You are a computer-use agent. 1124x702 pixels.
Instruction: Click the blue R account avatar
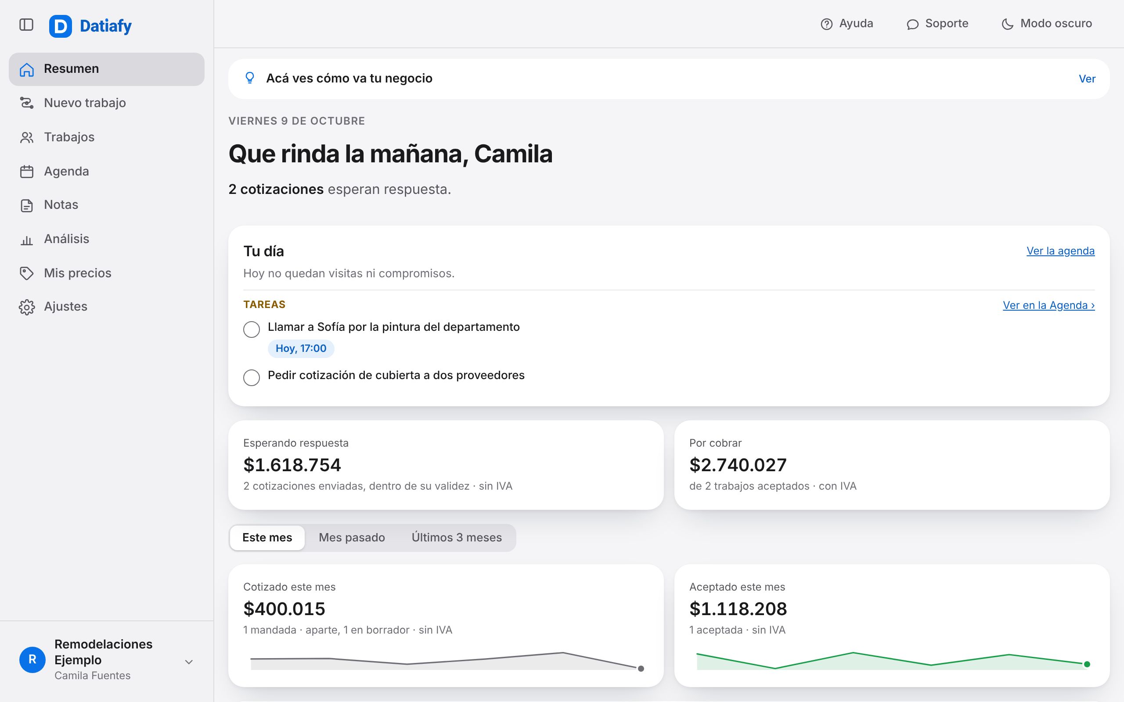tap(32, 660)
